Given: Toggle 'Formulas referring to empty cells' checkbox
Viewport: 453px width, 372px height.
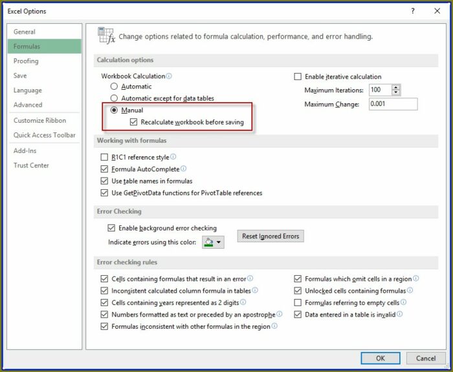Looking at the screenshot, I should pos(298,302).
